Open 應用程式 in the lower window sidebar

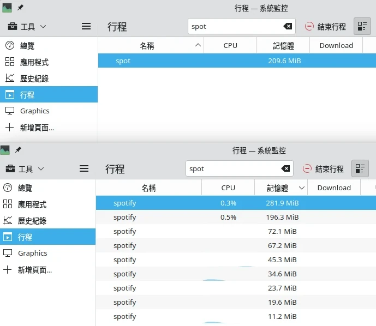tap(32, 204)
